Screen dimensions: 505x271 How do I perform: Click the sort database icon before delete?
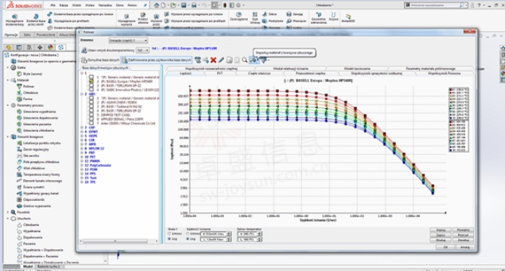click(205, 60)
